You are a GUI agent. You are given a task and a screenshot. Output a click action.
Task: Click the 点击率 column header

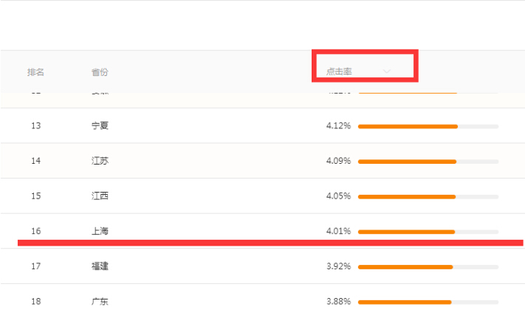click(x=339, y=72)
